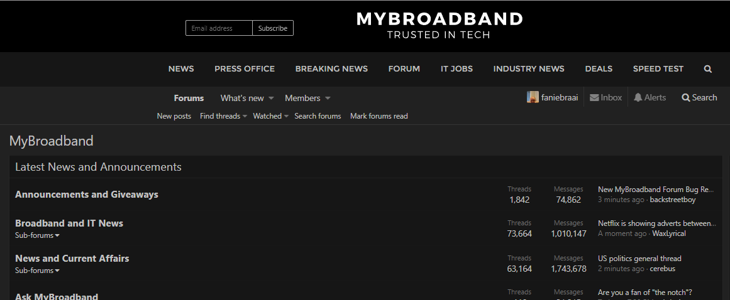Open BREAKING NEWS menu item
This screenshot has width=730, height=300.
[331, 69]
